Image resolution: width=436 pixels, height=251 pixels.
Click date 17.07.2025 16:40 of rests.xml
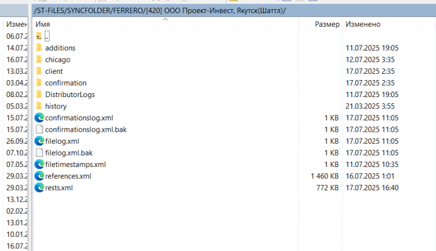(372, 188)
